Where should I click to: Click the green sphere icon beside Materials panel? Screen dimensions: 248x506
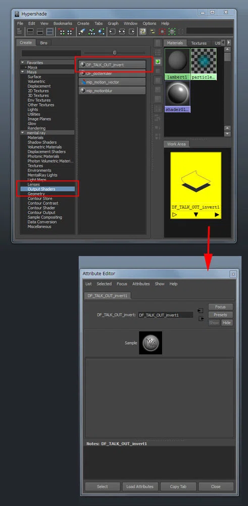click(158, 61)
